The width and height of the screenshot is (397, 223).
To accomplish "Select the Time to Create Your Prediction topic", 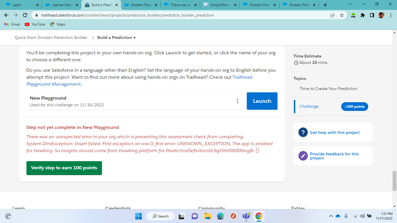I will point(329,89).
